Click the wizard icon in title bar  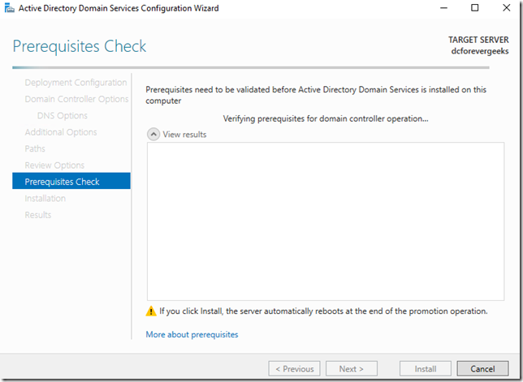coord(9,8)
